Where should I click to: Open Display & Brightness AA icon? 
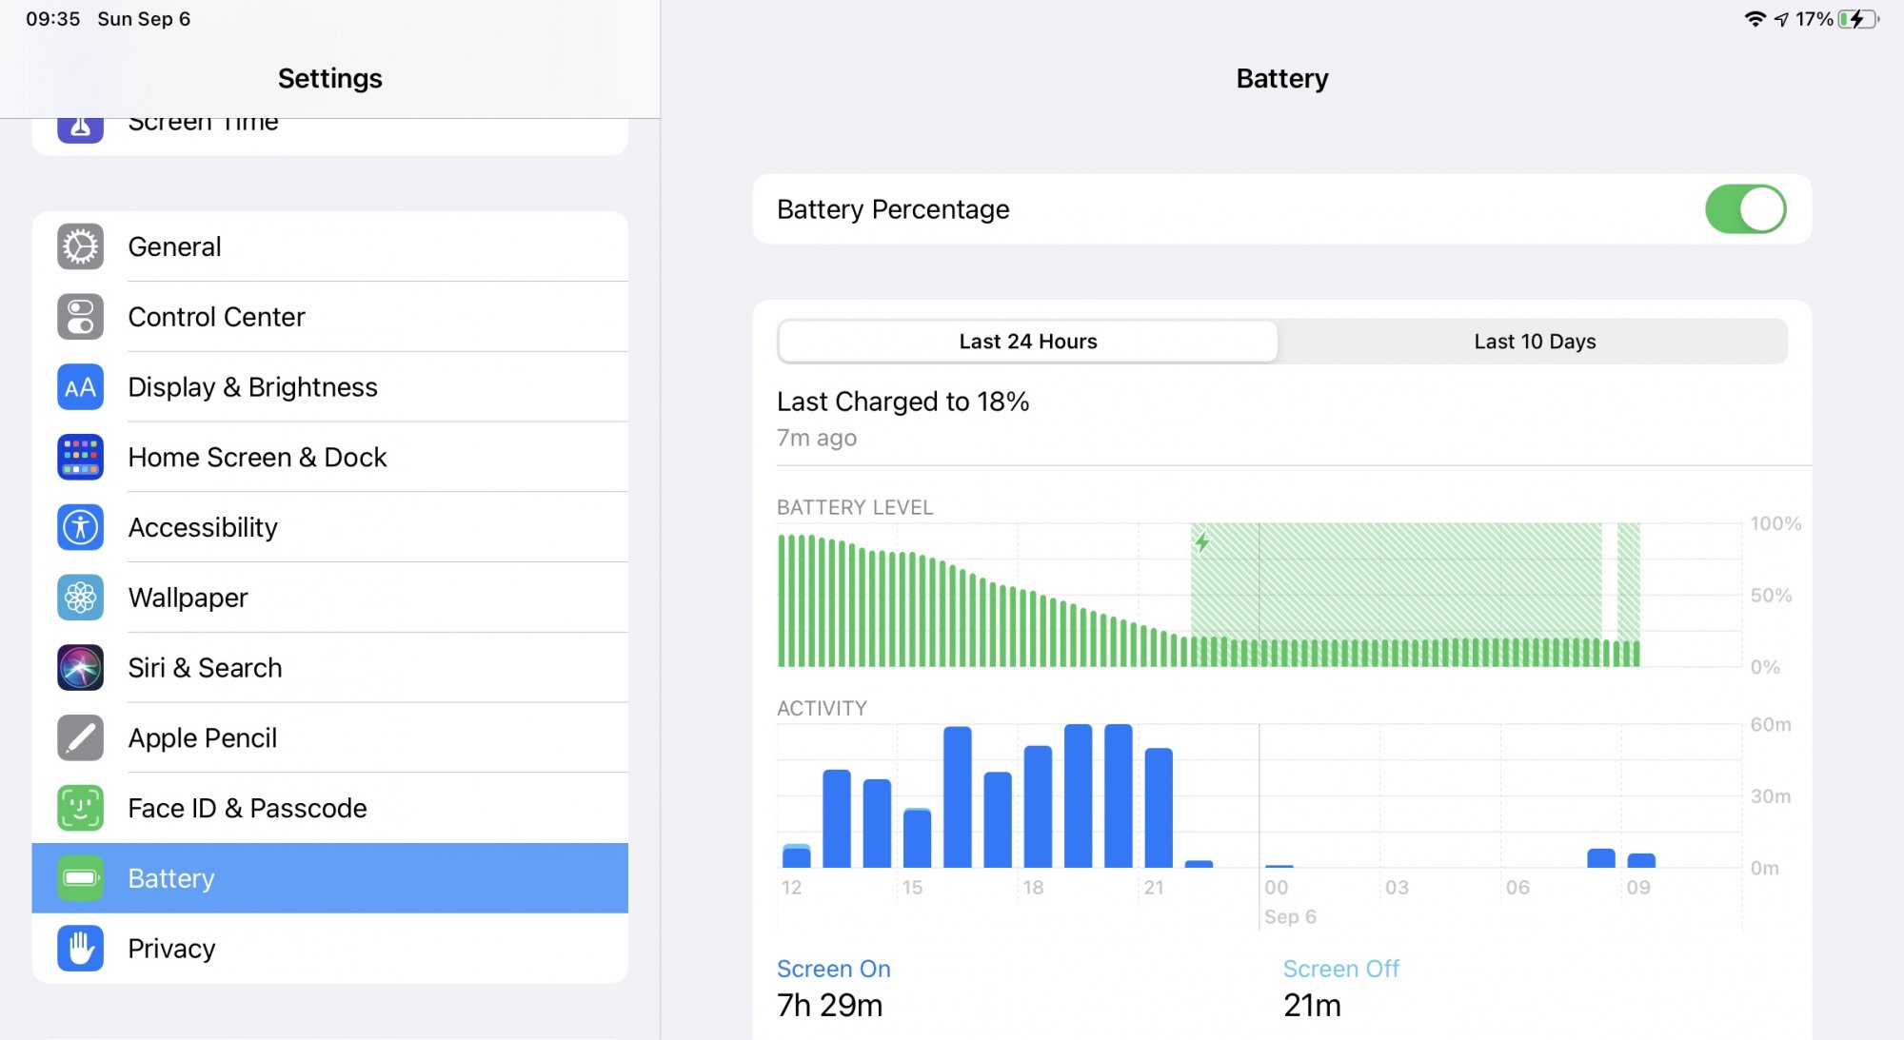80,387
